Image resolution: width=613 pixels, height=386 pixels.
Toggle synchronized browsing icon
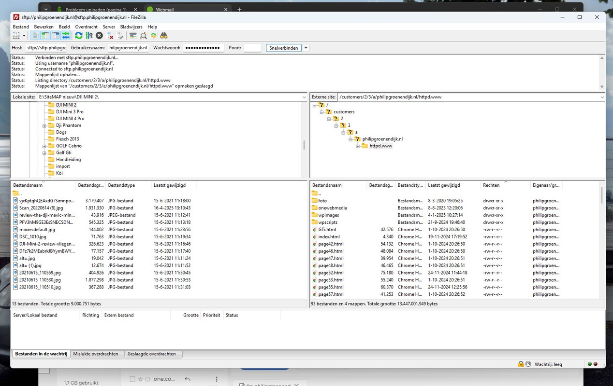tap(154, 36)
